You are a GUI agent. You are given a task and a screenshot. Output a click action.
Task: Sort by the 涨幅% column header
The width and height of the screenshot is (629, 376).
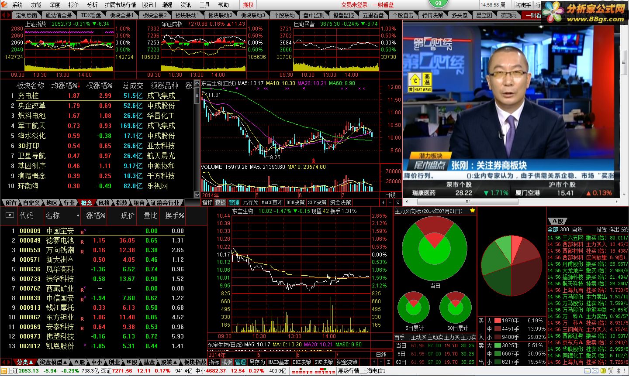[x=96, y=215]
